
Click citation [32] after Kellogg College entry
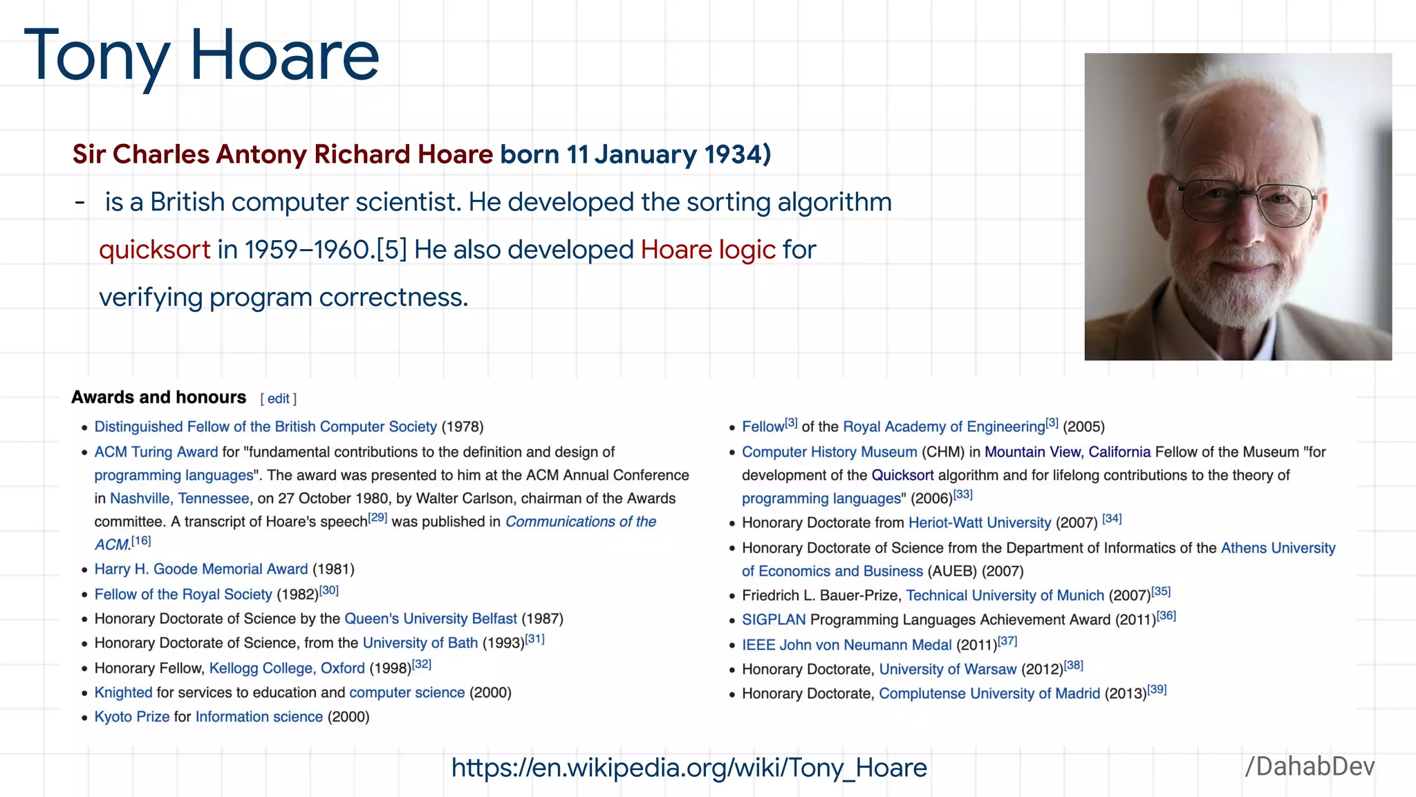point(422,664)
